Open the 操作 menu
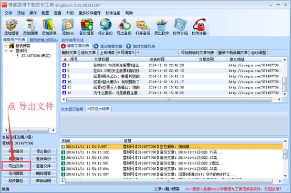The image size is (291, 193). pos(33,13)
